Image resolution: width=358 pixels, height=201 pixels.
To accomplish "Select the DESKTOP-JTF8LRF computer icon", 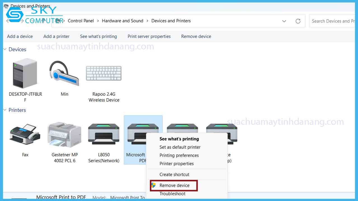I will coord(25,73).
